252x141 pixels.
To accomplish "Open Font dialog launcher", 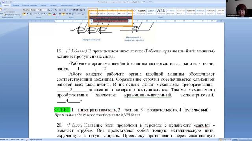I will pos(56,17).
